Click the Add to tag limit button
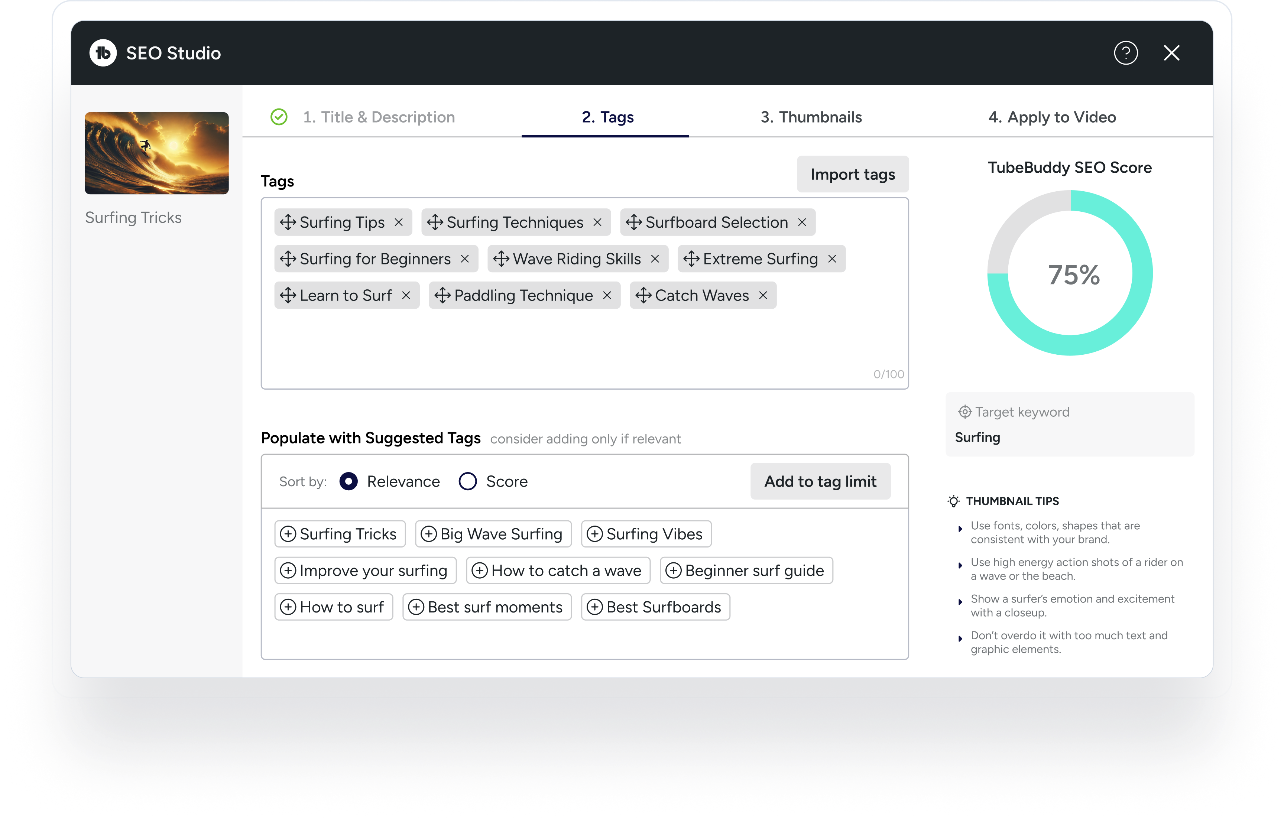 [x=820, y=481]
